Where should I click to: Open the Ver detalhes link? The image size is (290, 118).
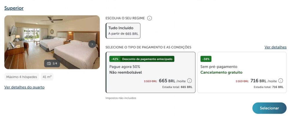coord(275,47)
